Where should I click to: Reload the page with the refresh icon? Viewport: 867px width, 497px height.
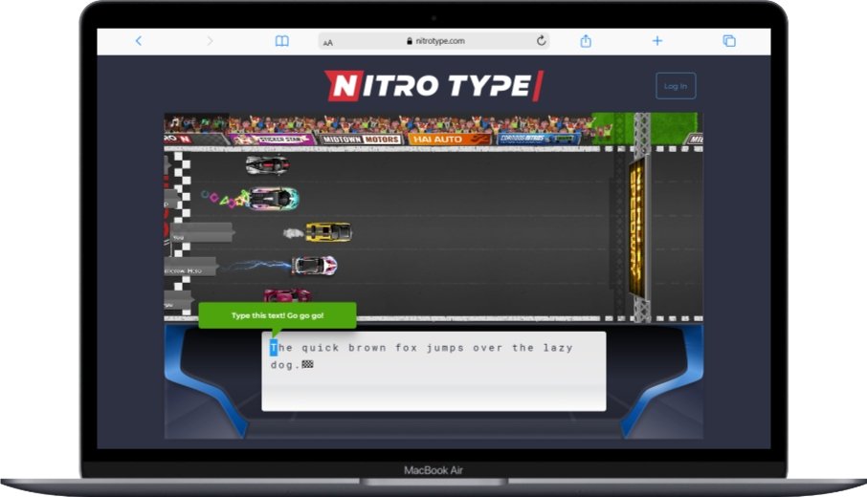pyautogui.click(x=542, y=40)
